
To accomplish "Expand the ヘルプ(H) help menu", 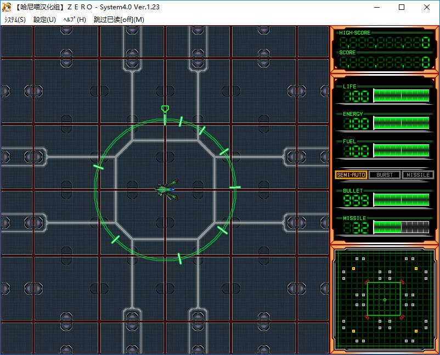I will 75,20.
